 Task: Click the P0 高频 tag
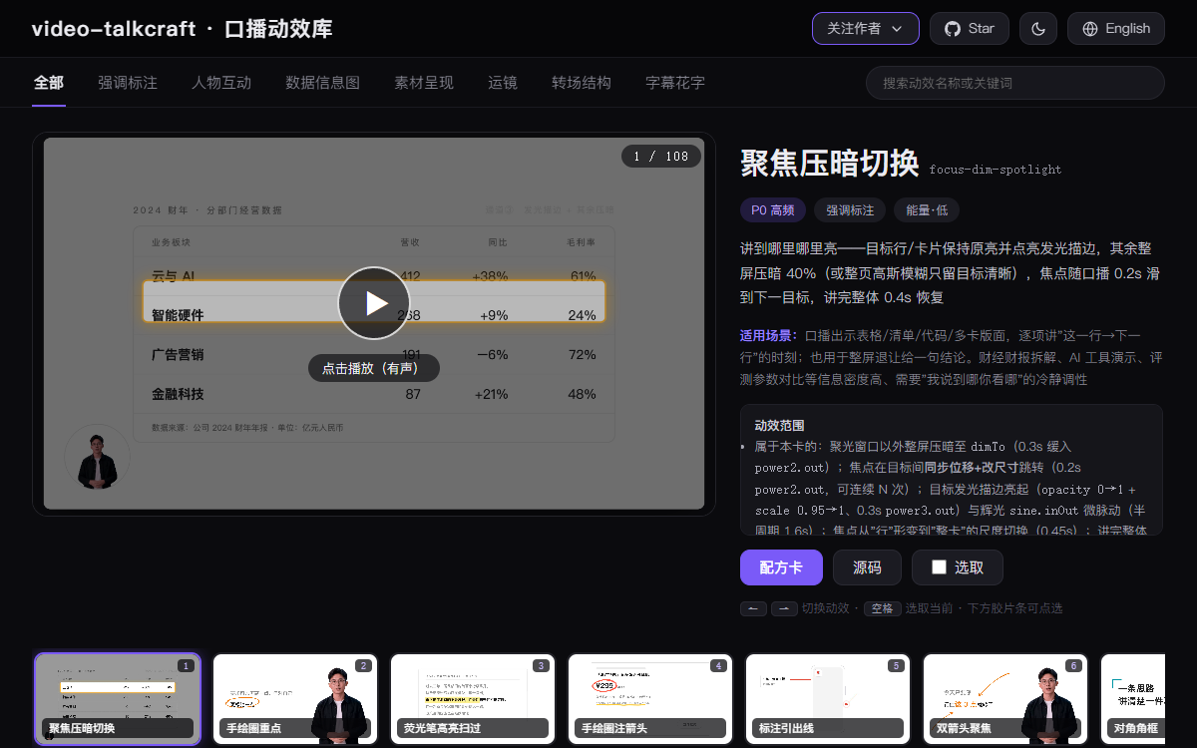tap(773, 209)
